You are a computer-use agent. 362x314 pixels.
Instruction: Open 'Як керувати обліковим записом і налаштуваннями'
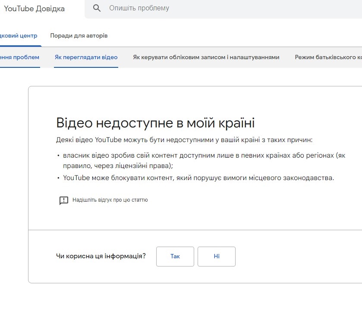pos(206,57)
